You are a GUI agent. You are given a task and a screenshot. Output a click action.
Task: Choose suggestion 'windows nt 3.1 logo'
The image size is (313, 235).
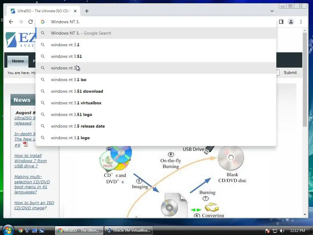[x=156, y=138]
